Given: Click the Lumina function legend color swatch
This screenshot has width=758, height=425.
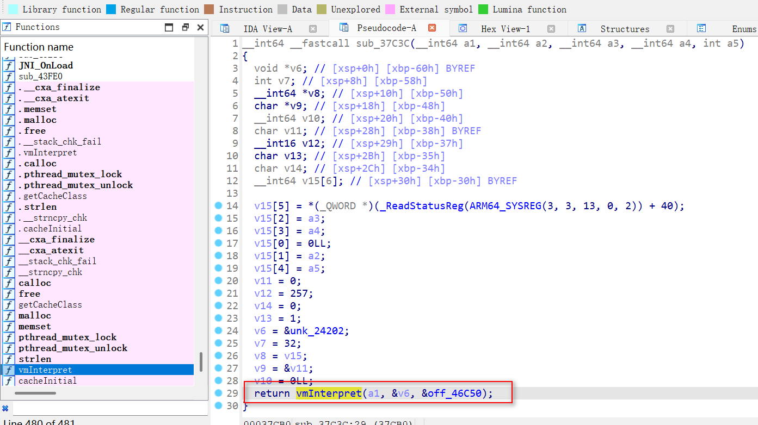Looking at the screenshot, I should (x=483, y=9).
